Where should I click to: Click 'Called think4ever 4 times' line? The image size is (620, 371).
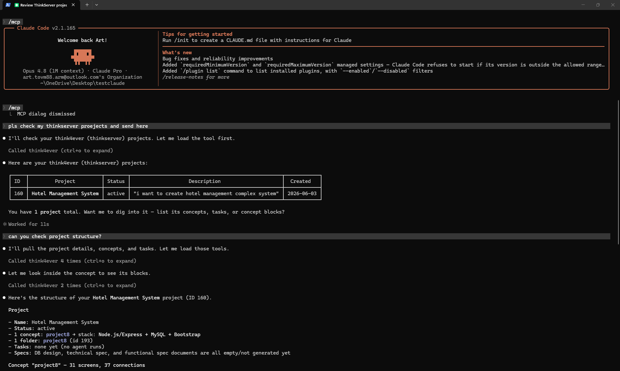pyautogui.click(x=72, y=261)
